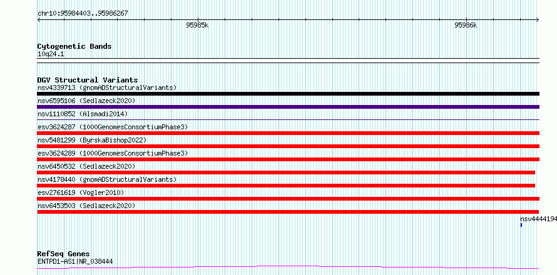The image size is (557, 275).
Task: Click the Cytogenetic Bands track heading
Action: 74,46
